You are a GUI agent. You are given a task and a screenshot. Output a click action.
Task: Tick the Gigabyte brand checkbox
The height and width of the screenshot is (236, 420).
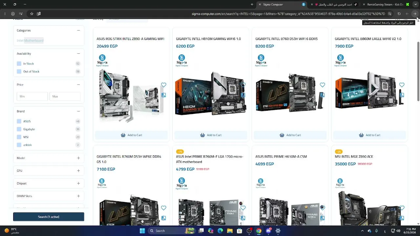19,129
